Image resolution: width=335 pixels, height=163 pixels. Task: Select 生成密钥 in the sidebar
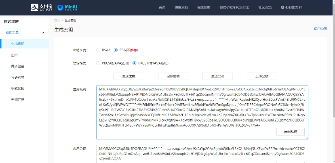click(24, 44)
